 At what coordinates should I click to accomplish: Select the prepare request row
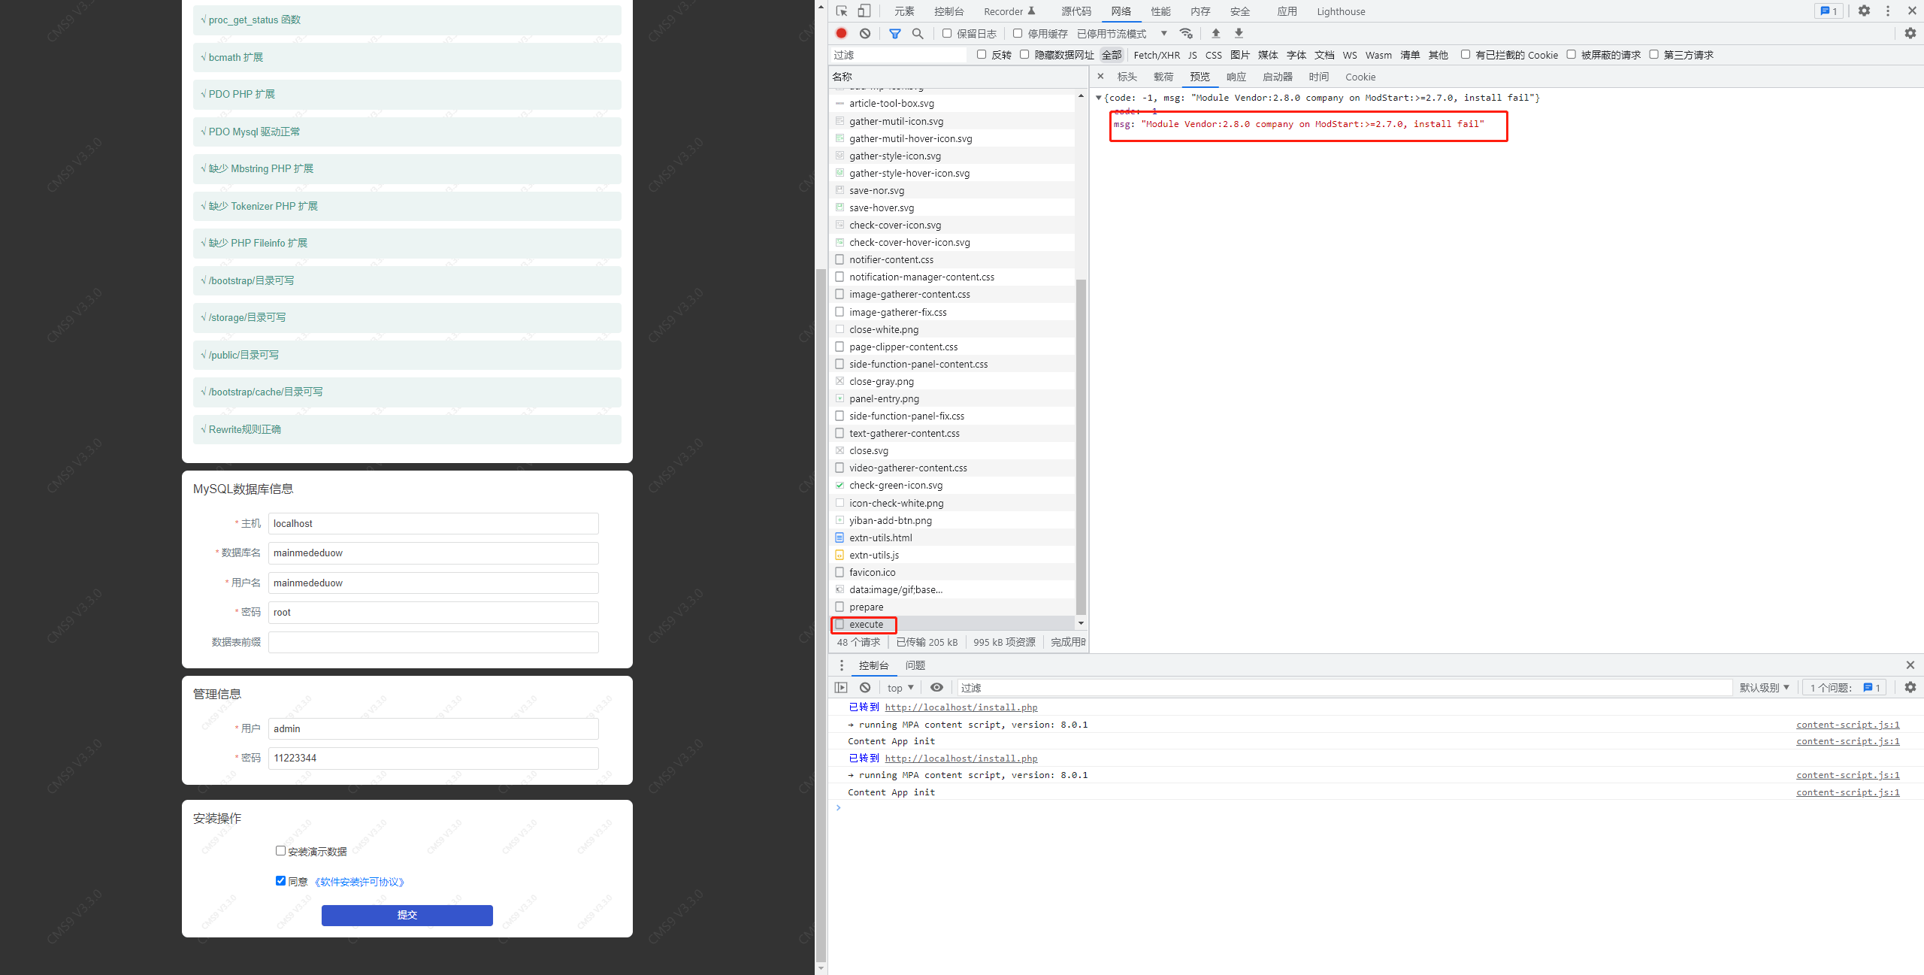tap(953, 607)
